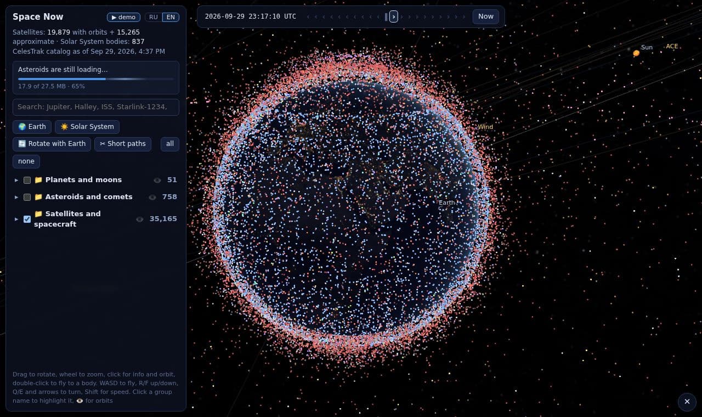Viewport: 702px width, 417px height.
Task: Click the folder icon beside Satellites and spacecraft
Action: pos(38,214)
